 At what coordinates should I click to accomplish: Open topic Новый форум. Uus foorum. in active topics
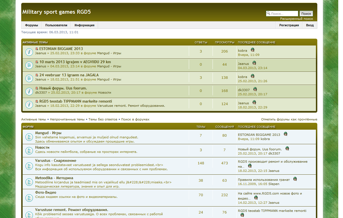[63, 88]
